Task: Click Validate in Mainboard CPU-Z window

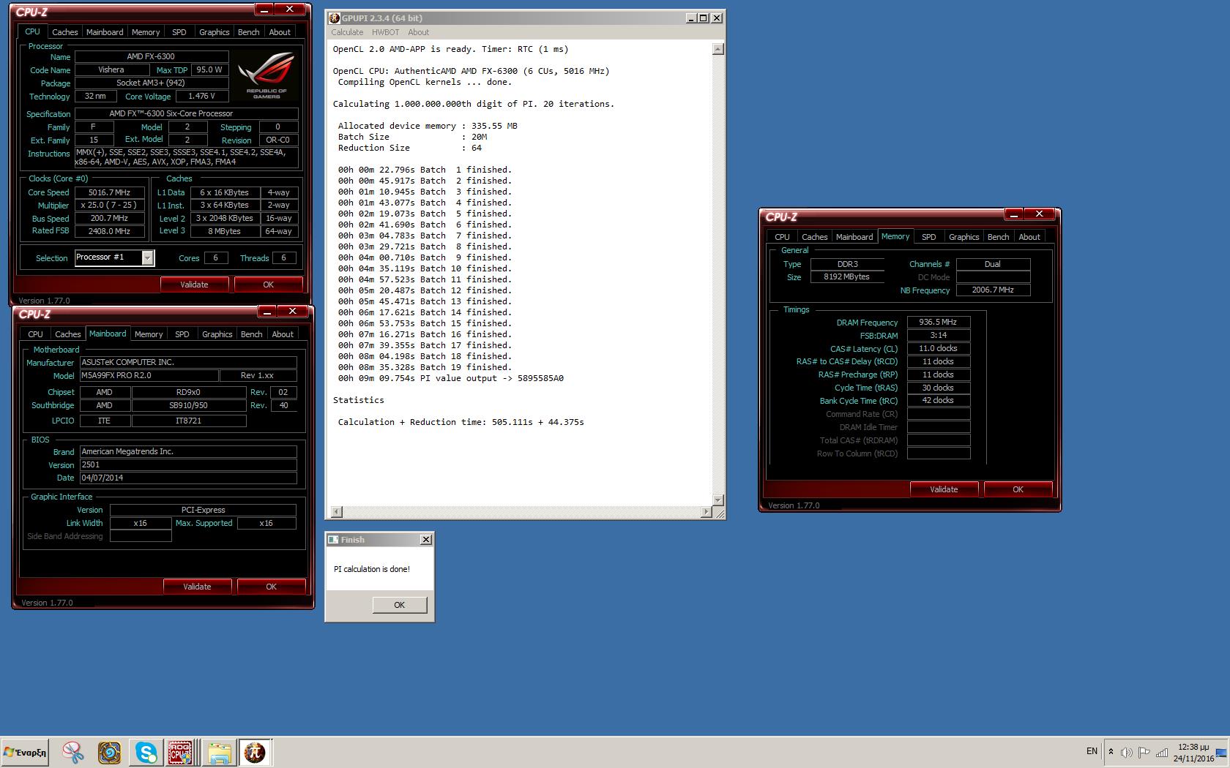Action: [197, 587]
